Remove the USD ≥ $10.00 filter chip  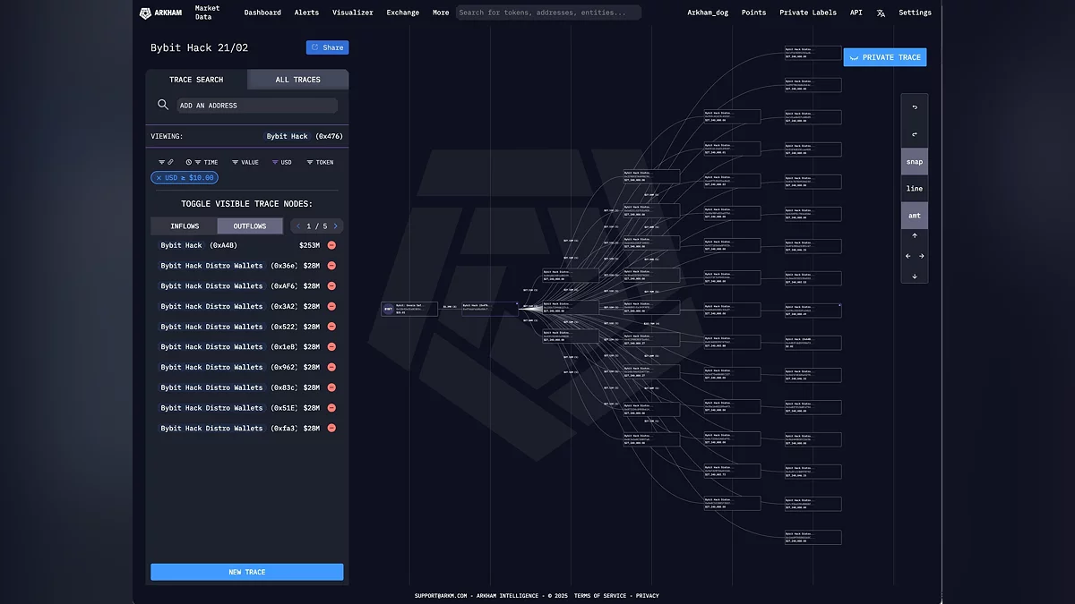[x=159, y=178]
